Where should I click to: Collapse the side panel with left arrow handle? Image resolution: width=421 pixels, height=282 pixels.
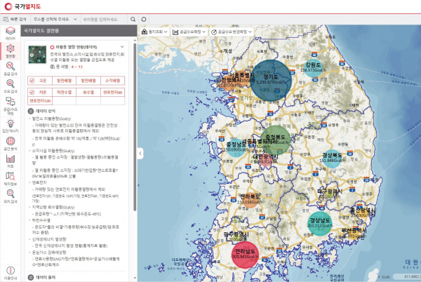point(139,152)
